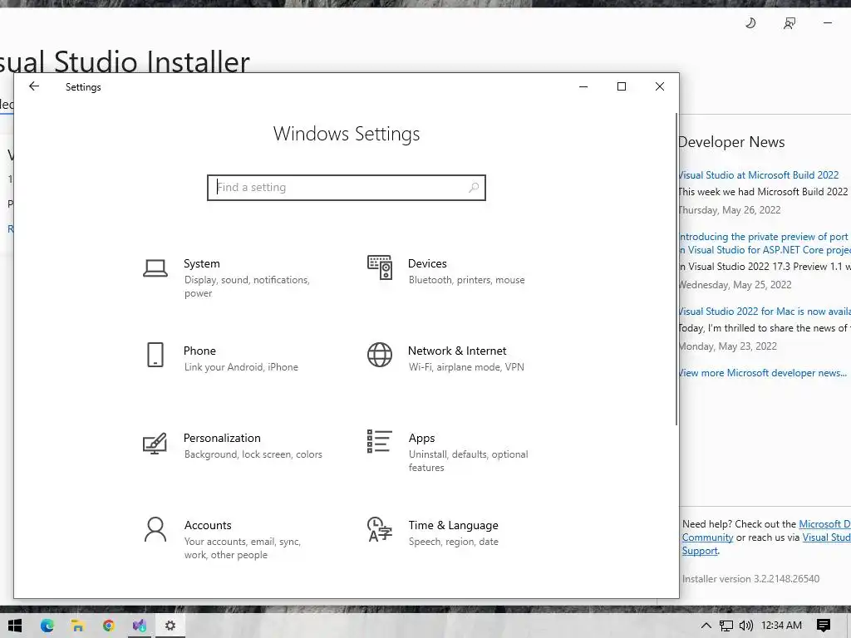Open the Phone settings icon

(x=155, y=355)
